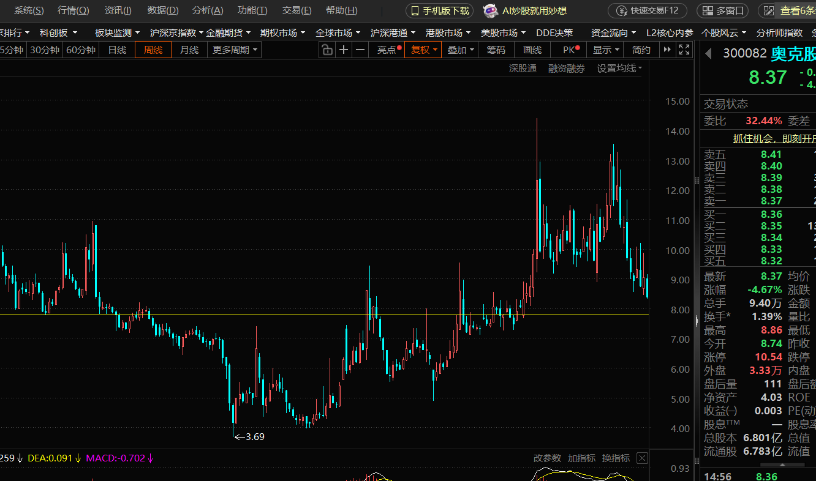This screenshot has height=481, width=816.
Task: Open DDE决策 toolbar item
Action: (554, 32)
